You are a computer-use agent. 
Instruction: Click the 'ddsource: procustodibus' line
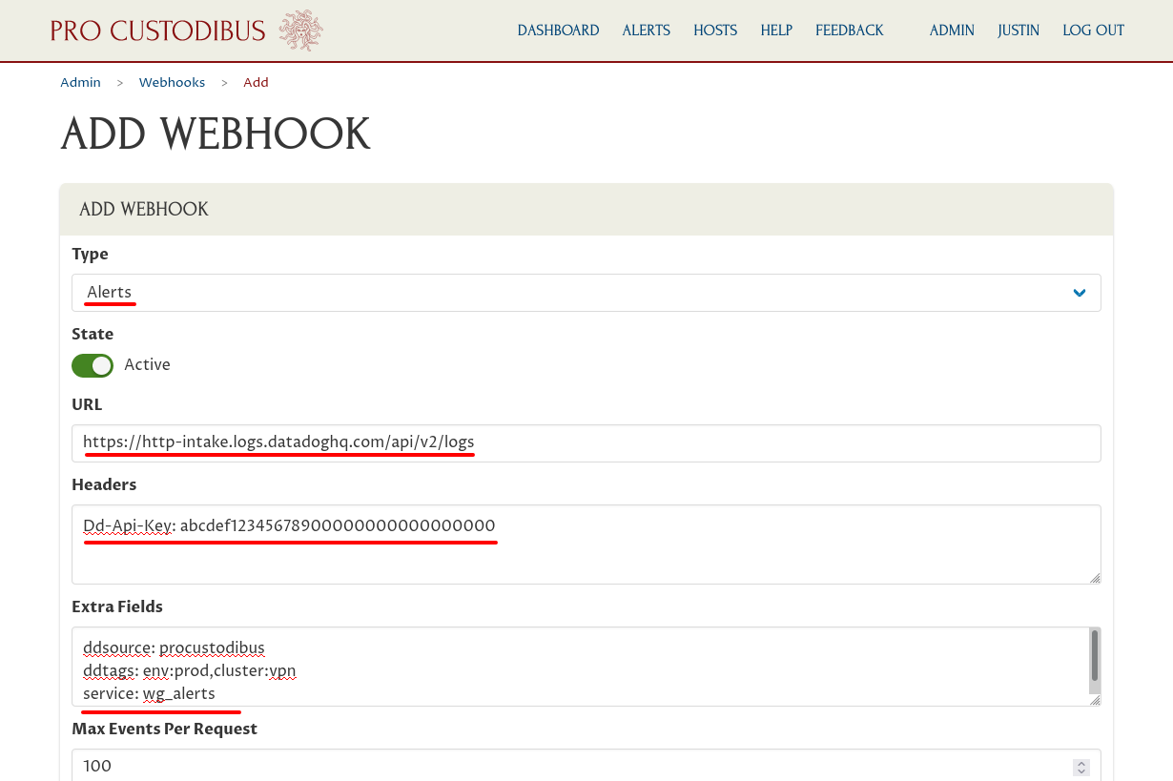pos(174,648)
